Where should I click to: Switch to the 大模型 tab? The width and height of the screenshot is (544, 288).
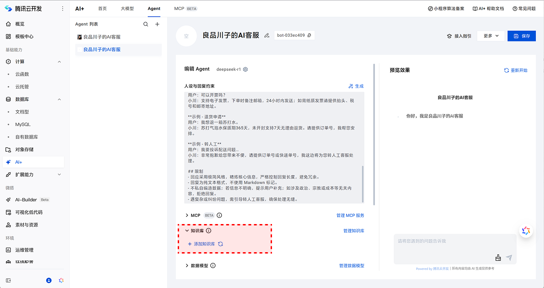click(127, 9)
